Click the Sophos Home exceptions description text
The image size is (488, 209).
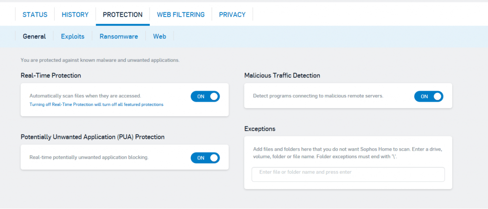tap(347, 153)
